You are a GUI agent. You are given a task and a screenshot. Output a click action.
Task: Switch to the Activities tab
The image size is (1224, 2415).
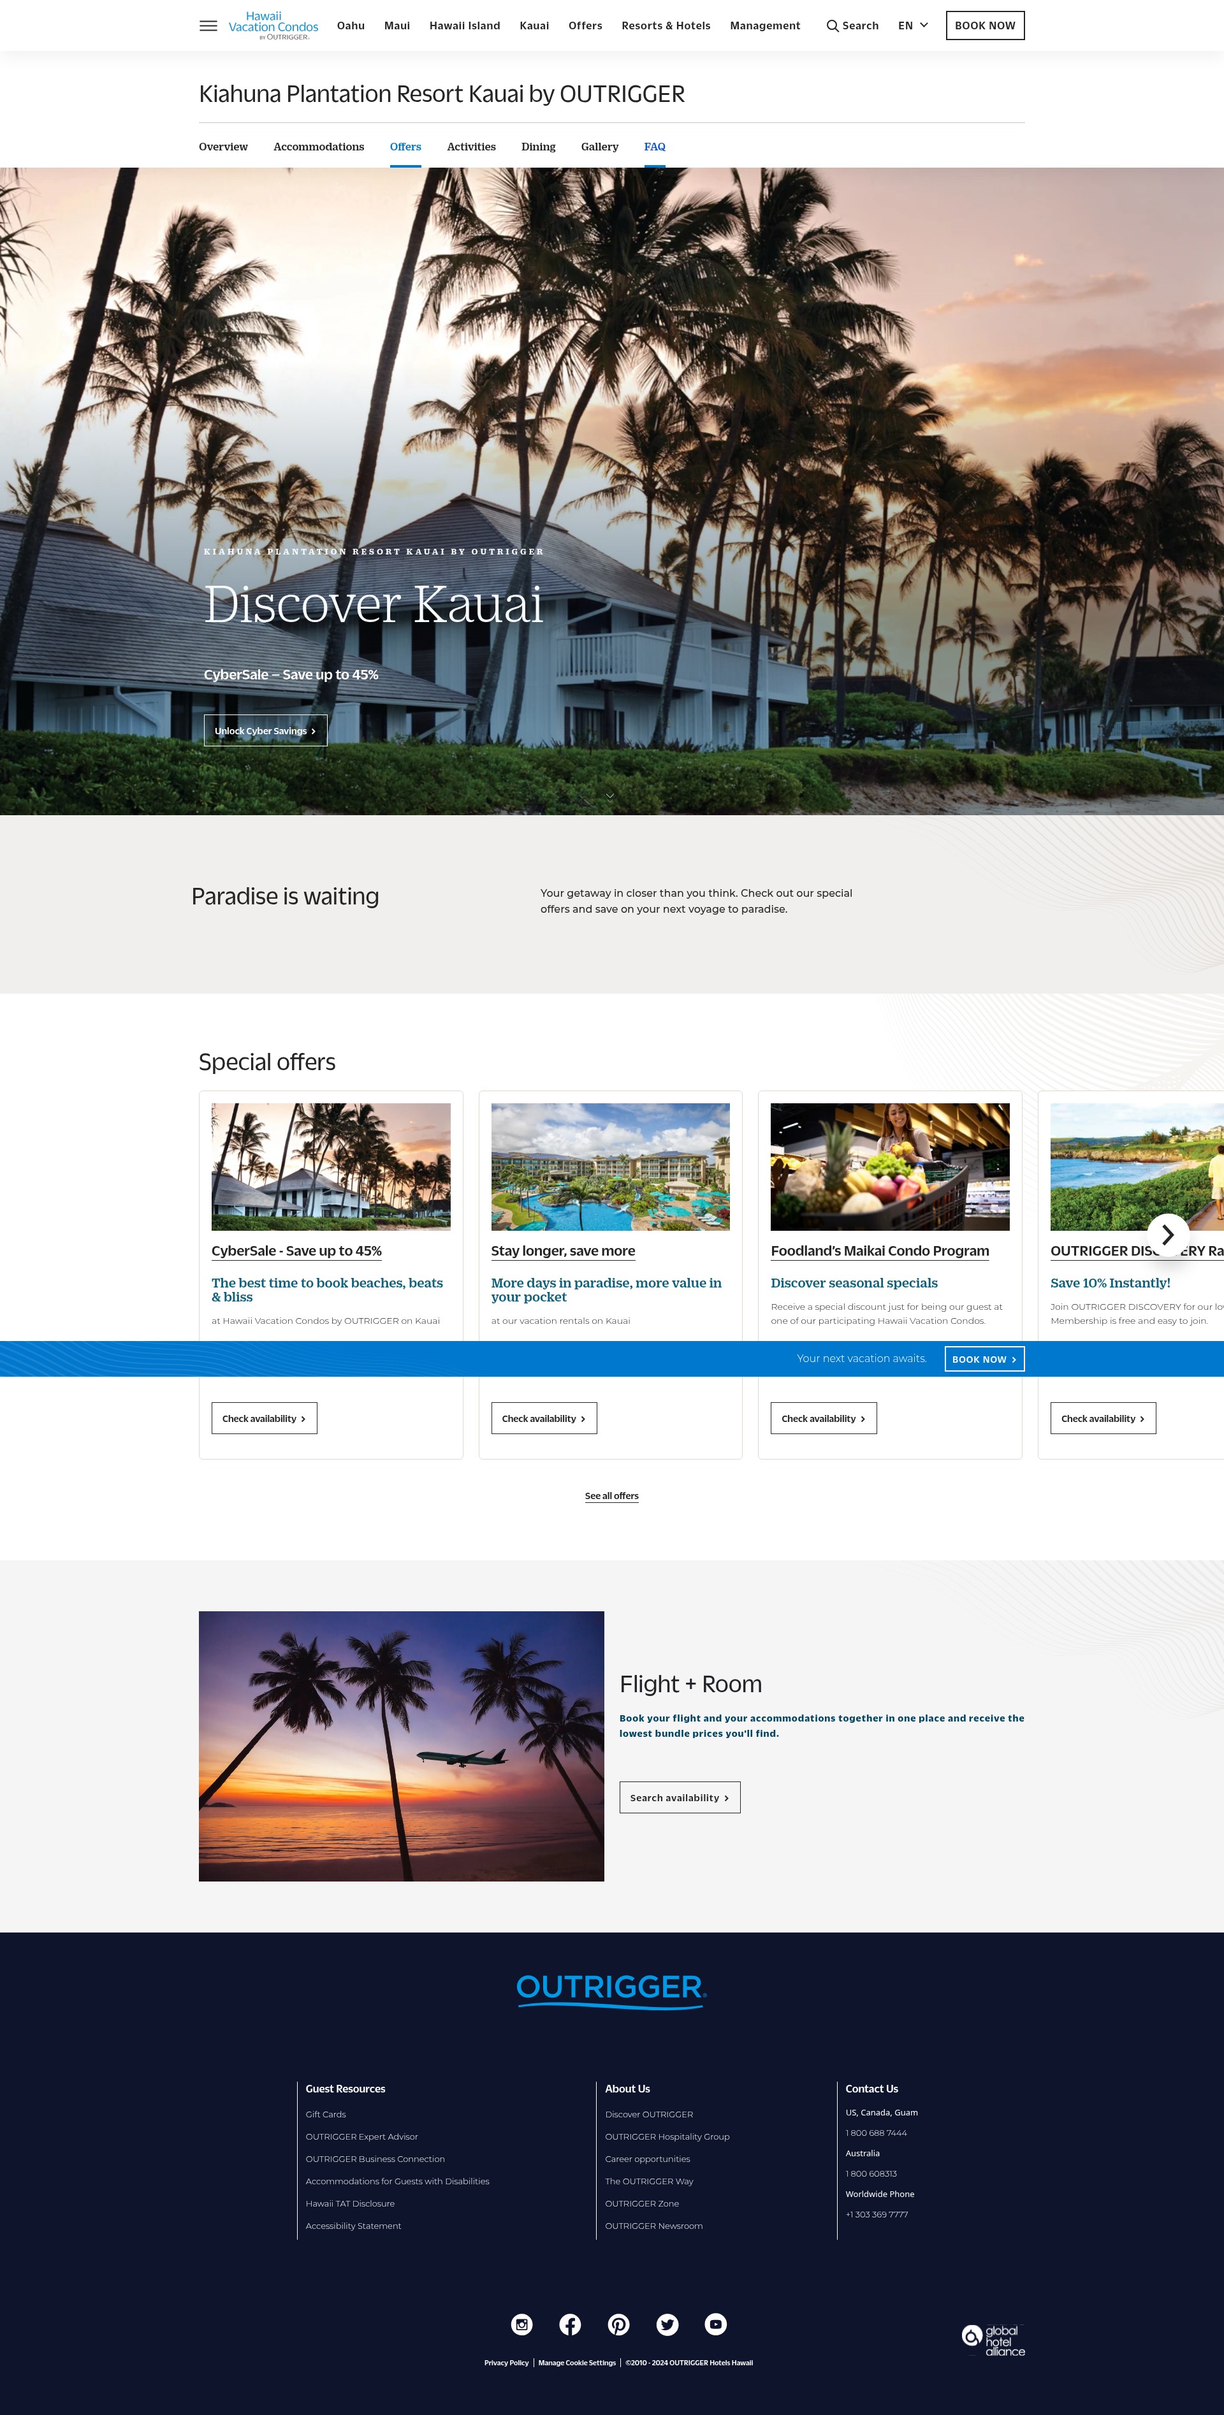pos(471,146)
